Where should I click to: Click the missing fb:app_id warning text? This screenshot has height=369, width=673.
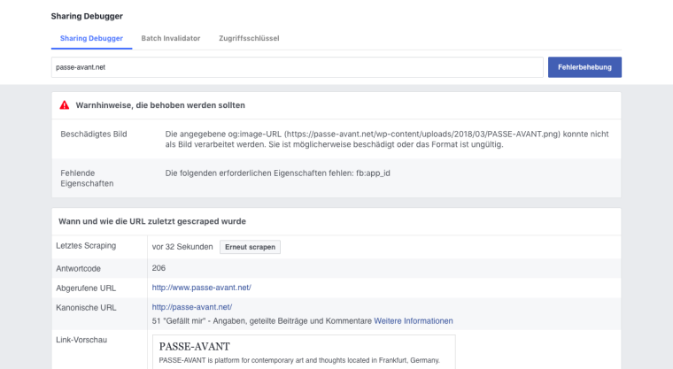click(278, 173)
